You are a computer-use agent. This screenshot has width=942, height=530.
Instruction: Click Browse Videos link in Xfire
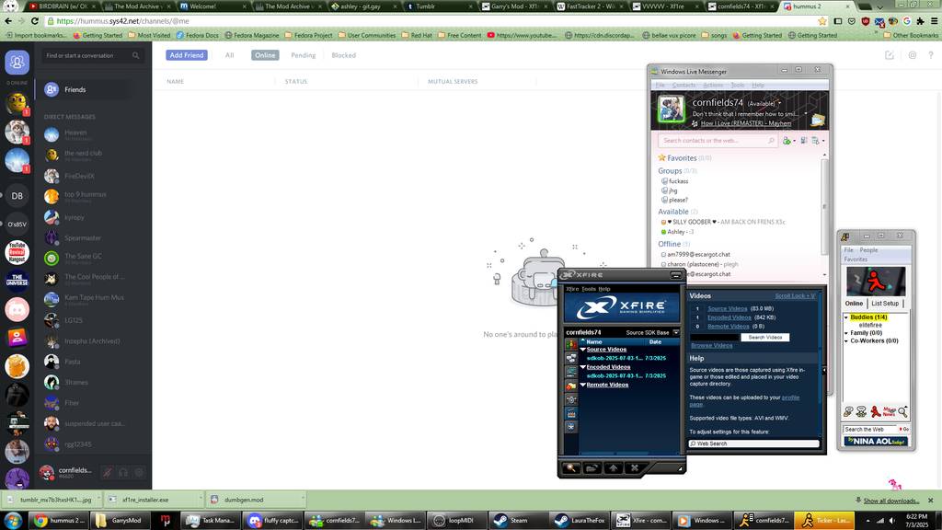[x=711, y=346]
